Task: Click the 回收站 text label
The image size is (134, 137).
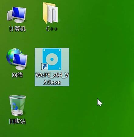Action: (x=17, y=121)
